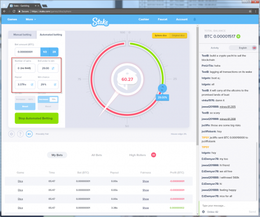
Task: Open the High Rollers tab
Action: pos(137,155)
